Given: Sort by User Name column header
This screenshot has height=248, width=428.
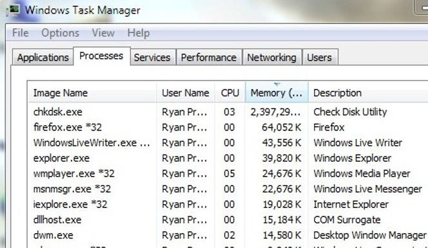Looking at the screenshot, I should [x=186, y=93].
